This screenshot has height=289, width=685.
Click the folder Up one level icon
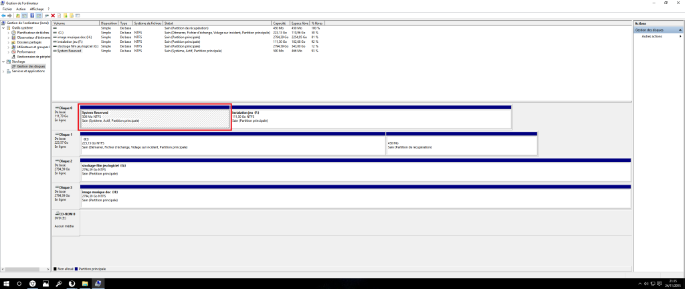pos(18,15)
